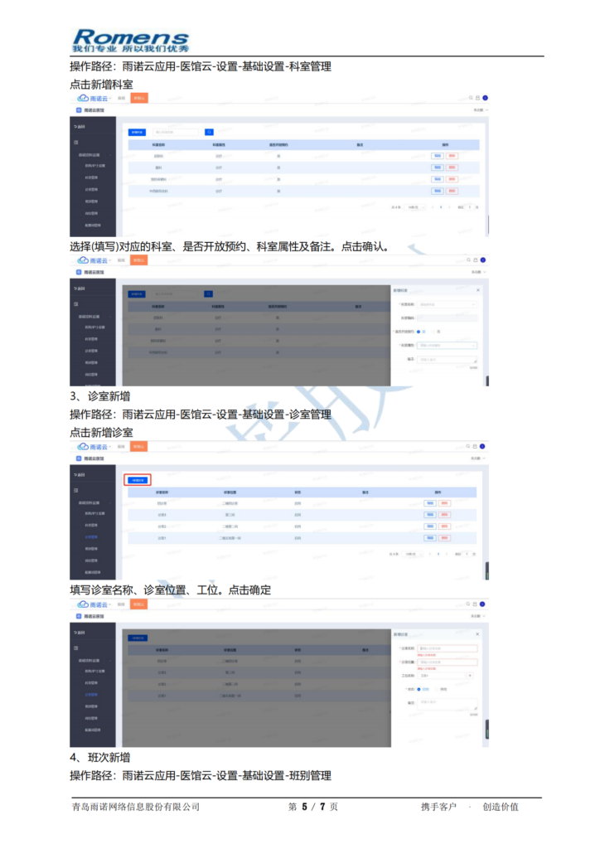
Task: Click next-page arrow under the department table
Action: click(x=449, y=207)
